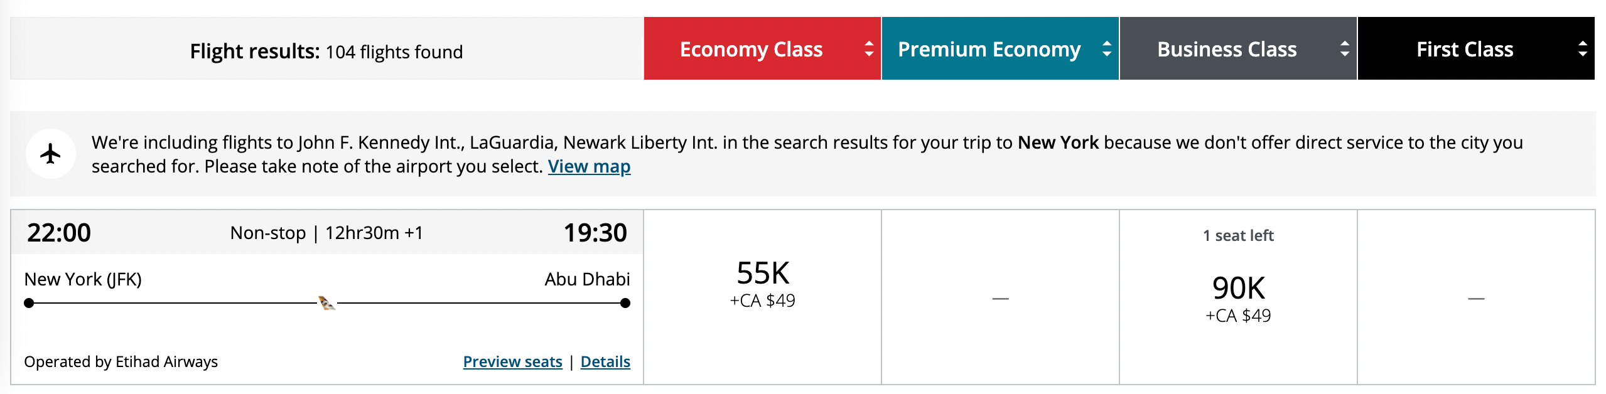Image resolution: width=1606 pixels, height=394 pixels.
Task: Open the View map link
Action: coord(589,166)
